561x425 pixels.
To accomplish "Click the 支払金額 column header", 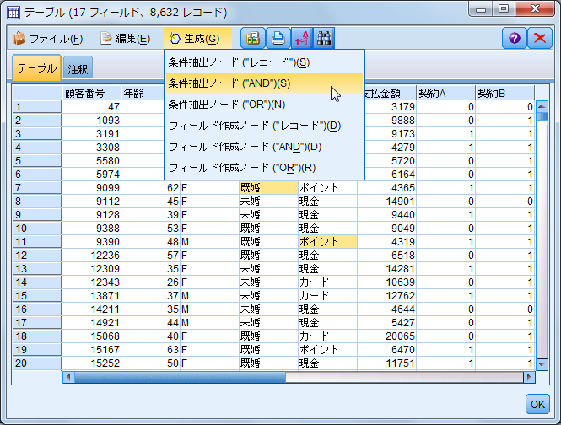I will point(390,94).
